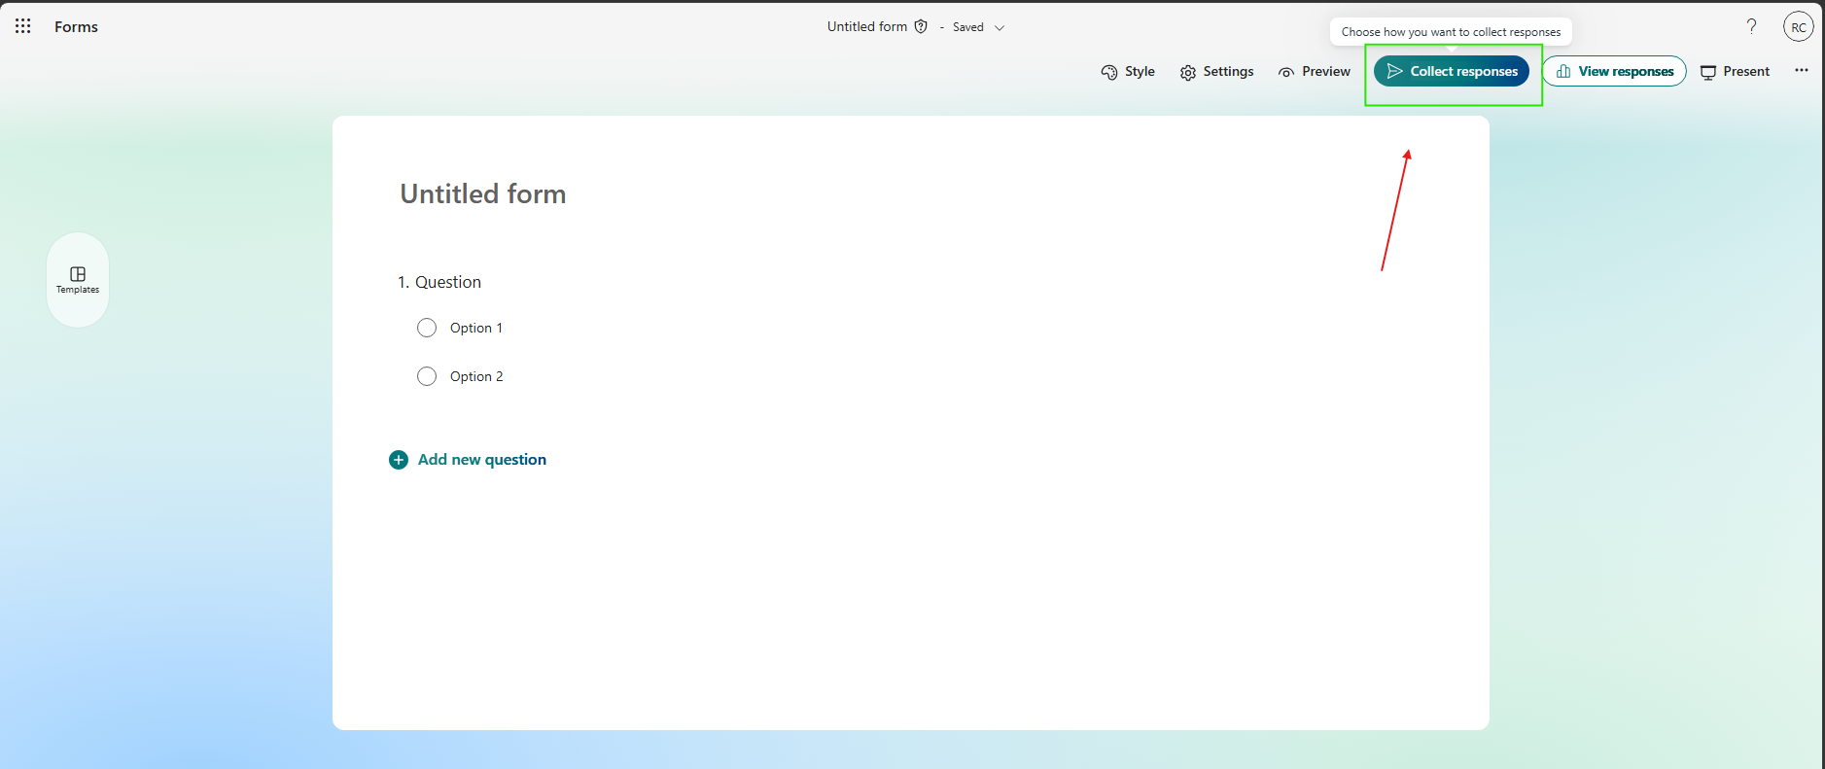
Task: Open the Help question mark
Action: pos(1751,26)
